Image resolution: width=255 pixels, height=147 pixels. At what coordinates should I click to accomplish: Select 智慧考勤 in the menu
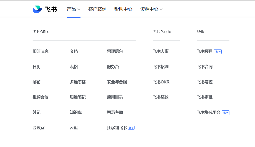115,113
